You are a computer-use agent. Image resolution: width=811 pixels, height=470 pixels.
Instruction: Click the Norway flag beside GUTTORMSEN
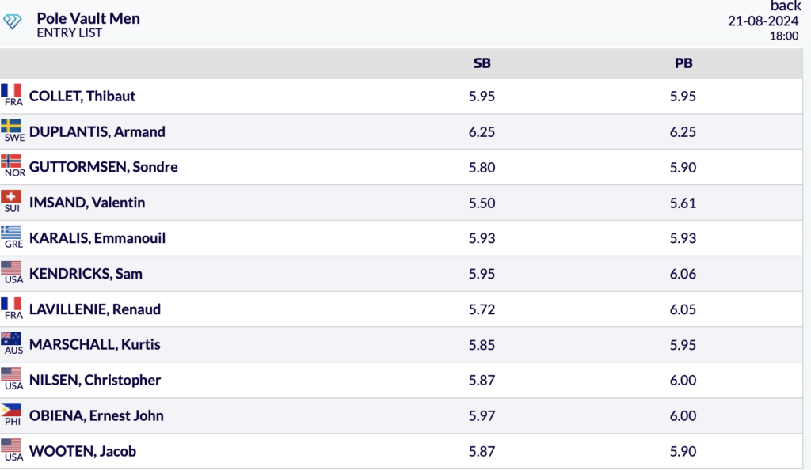click(11, 161)
